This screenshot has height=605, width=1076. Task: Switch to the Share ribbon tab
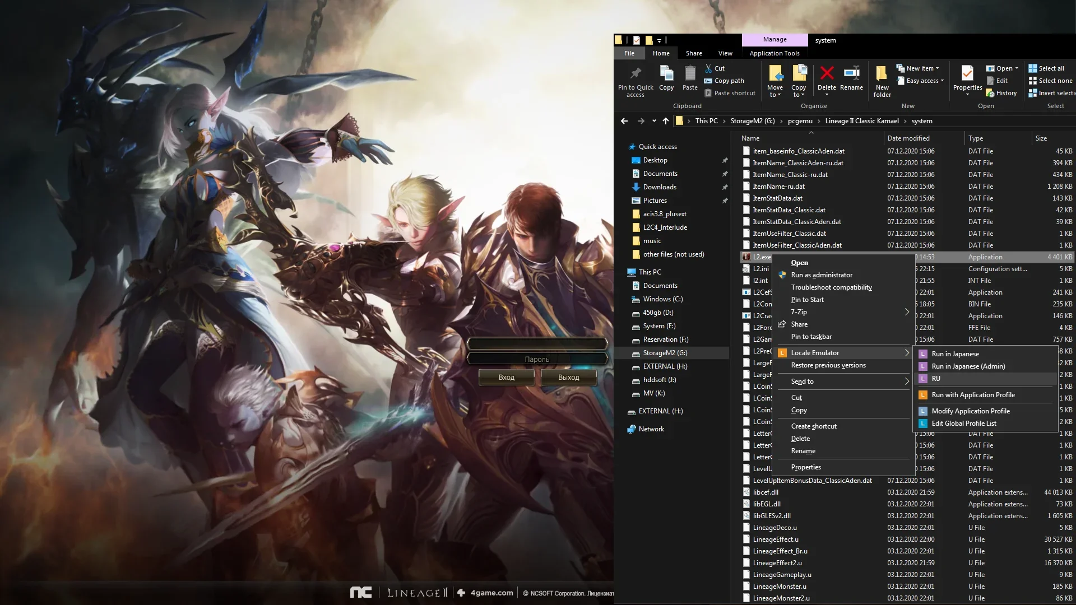point(694,53)
